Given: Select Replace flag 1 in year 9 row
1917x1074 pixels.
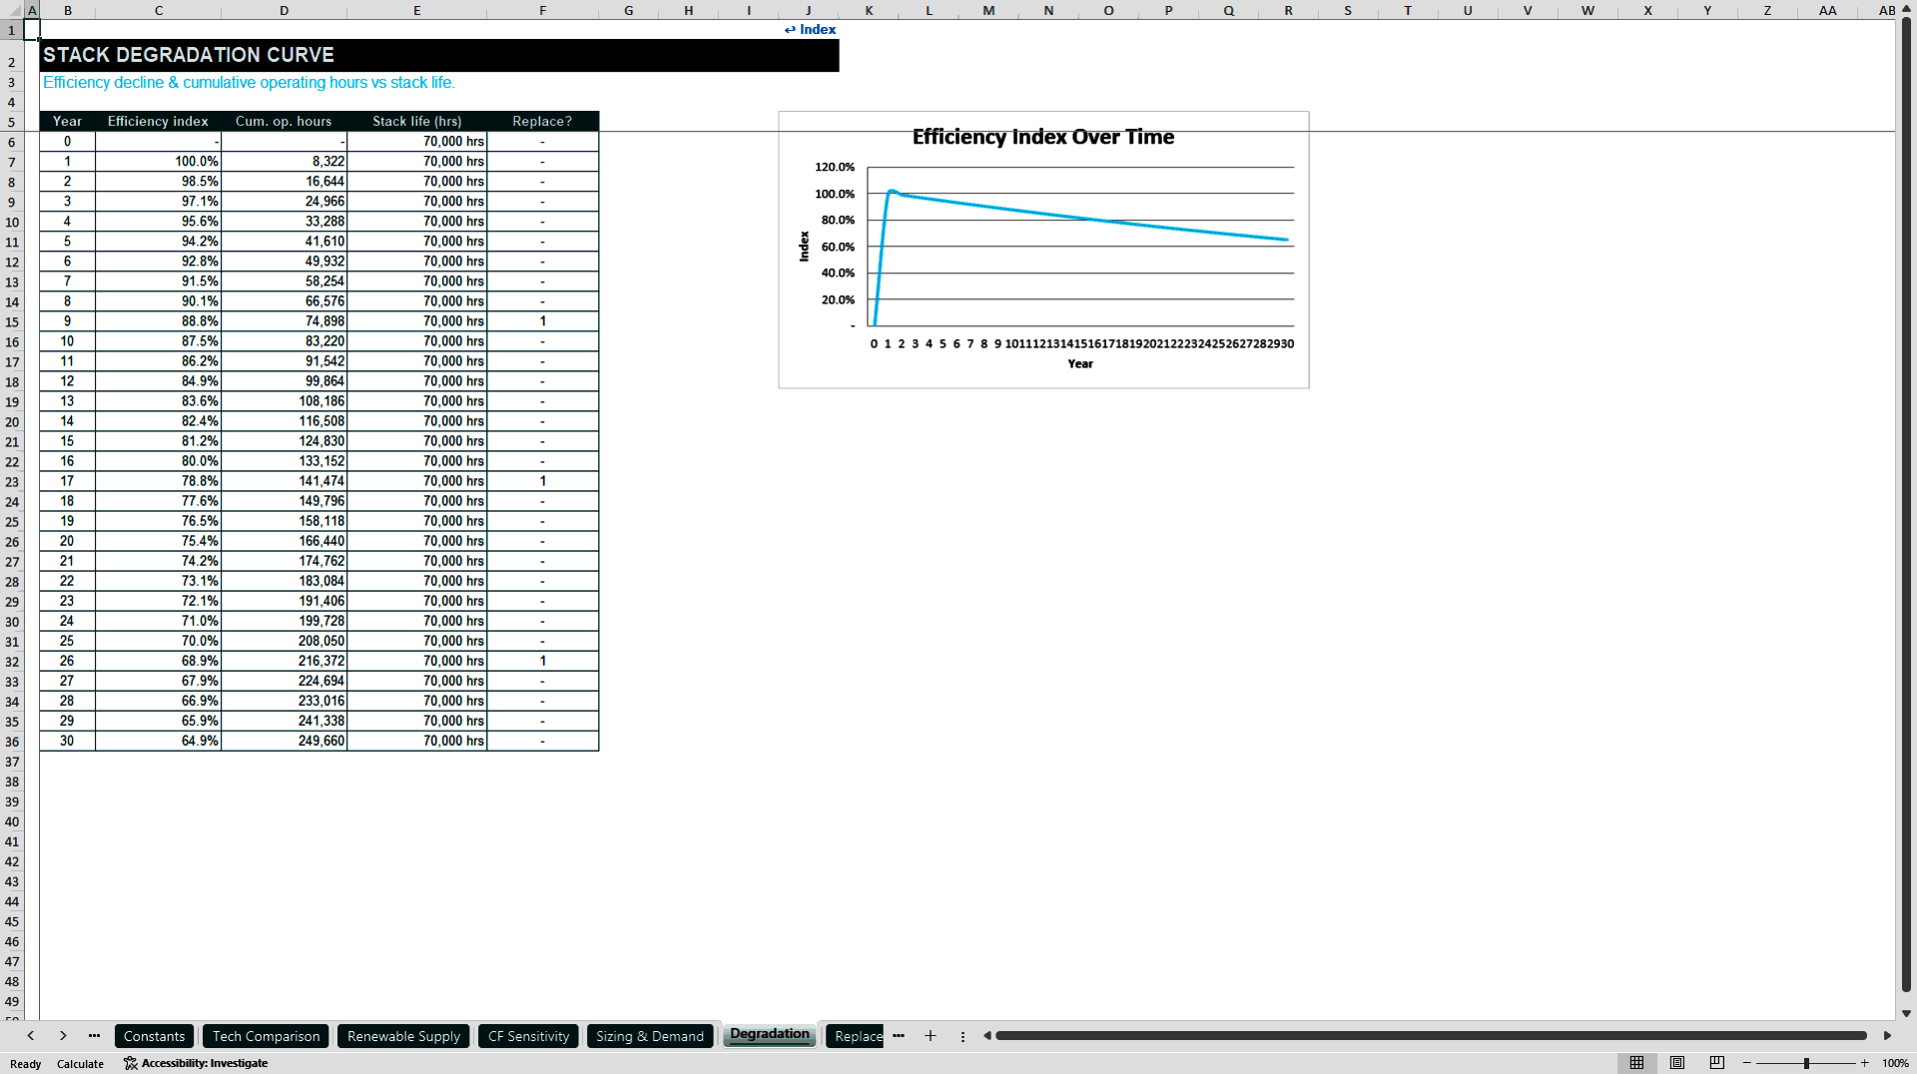Looking at the screenshot, I should [542, 320].
